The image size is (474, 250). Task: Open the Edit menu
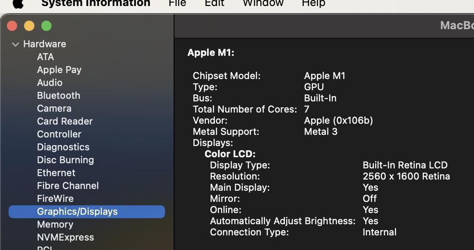tap(214, 3)
